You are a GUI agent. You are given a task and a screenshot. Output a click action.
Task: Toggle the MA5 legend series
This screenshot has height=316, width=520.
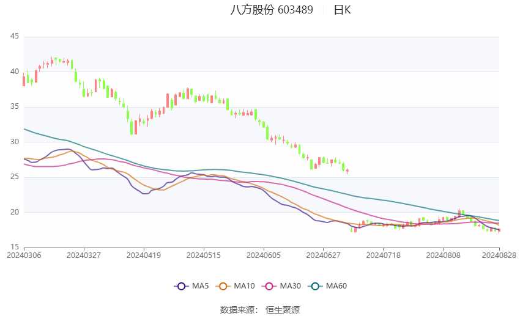(191, 286)
